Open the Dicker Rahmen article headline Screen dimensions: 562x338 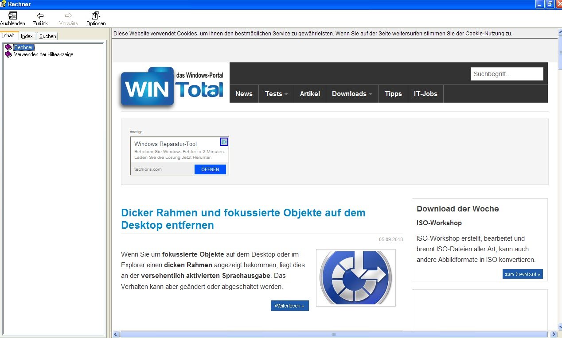click(x=243, y=219)
